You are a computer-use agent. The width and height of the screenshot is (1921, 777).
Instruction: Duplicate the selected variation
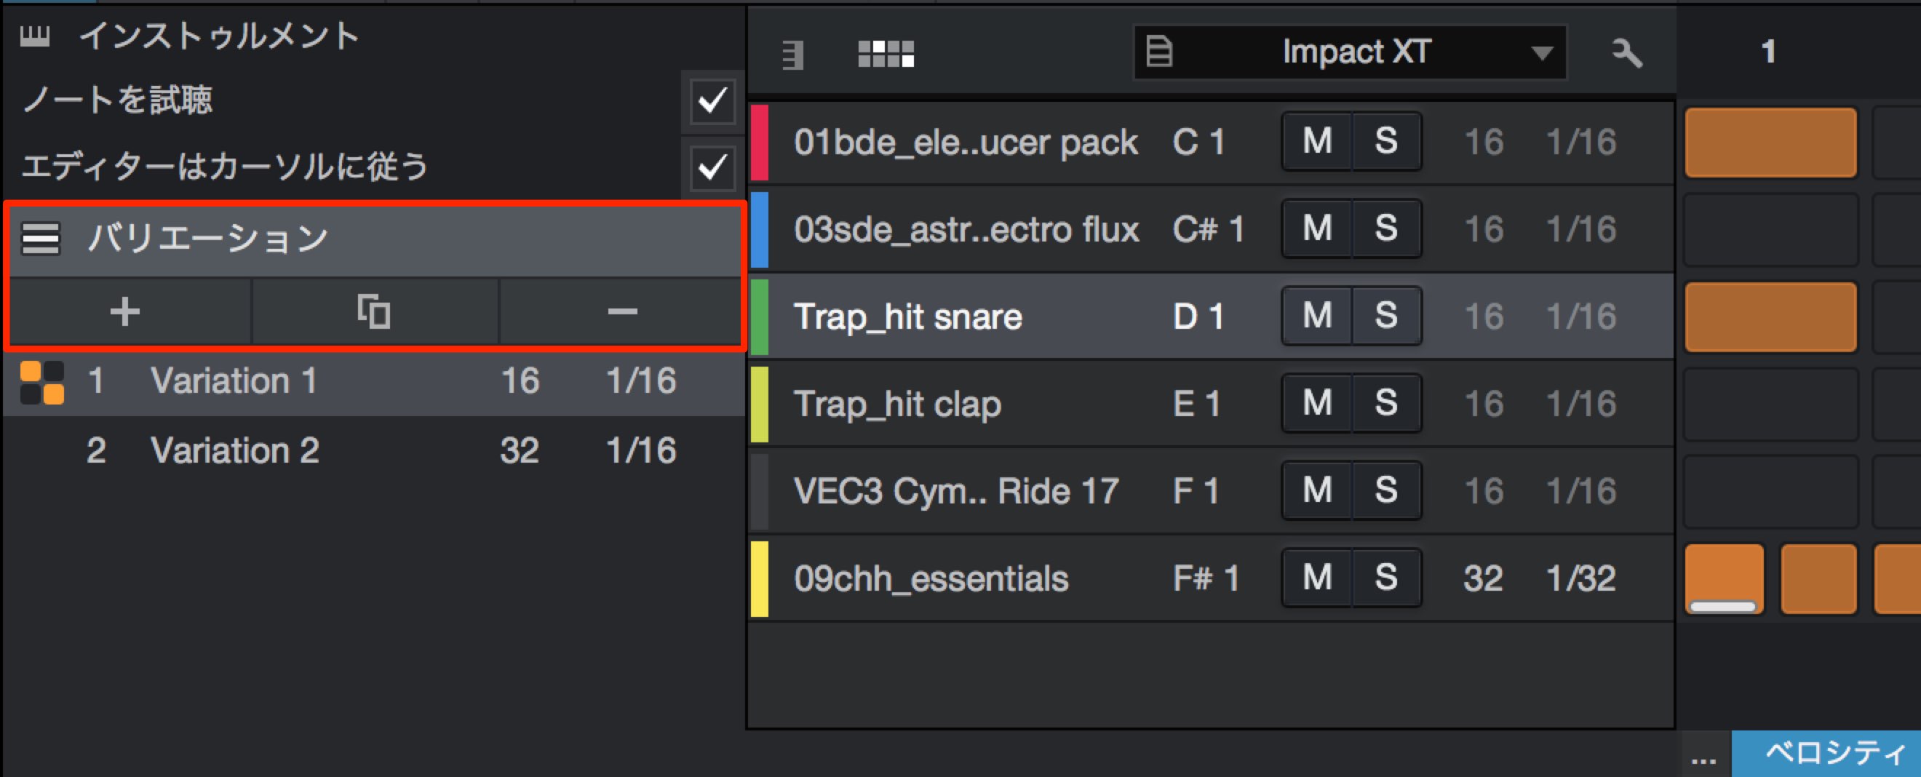pos(374,311)
